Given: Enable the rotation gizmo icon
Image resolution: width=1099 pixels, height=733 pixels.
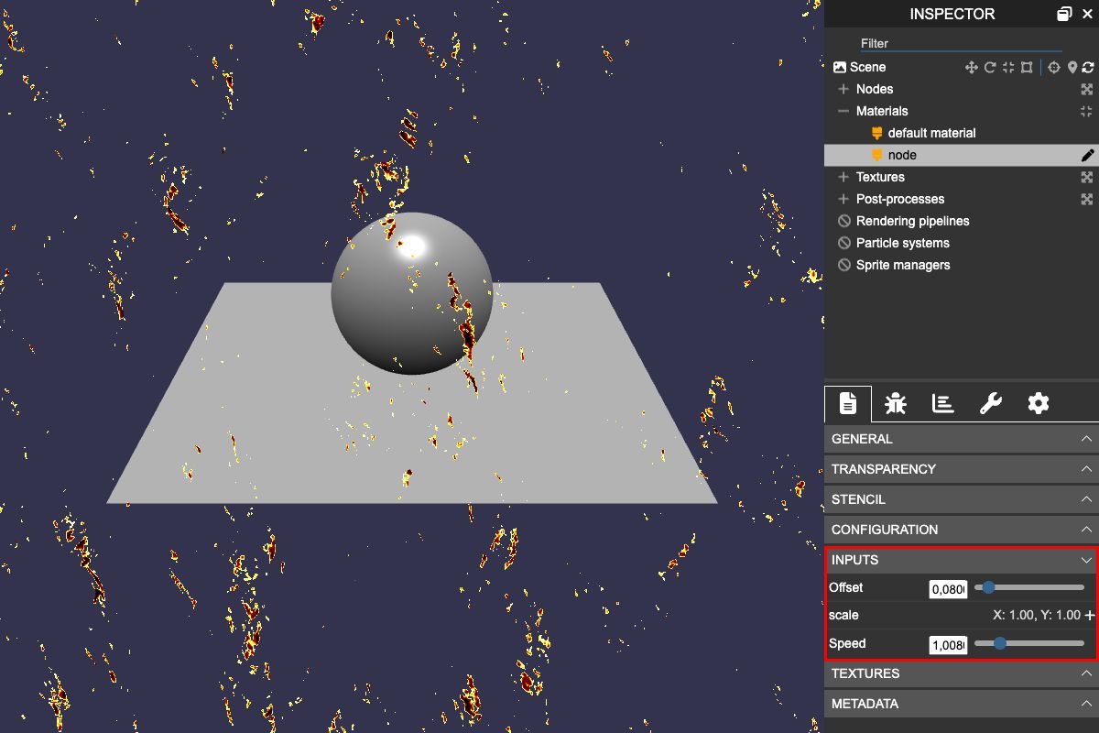Looking at the screenshot, I should (x=990, y=67).
